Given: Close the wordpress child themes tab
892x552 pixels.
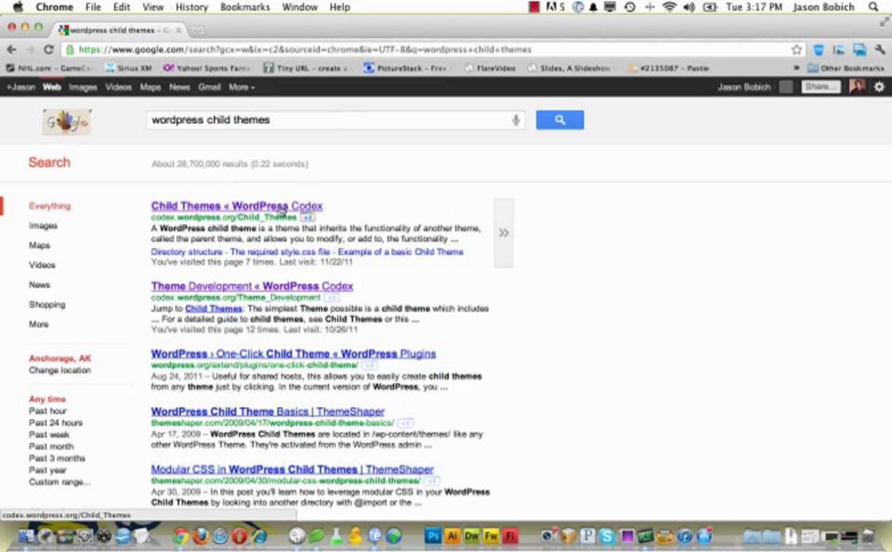Looking at the screenshot, I should pos(179,30).
